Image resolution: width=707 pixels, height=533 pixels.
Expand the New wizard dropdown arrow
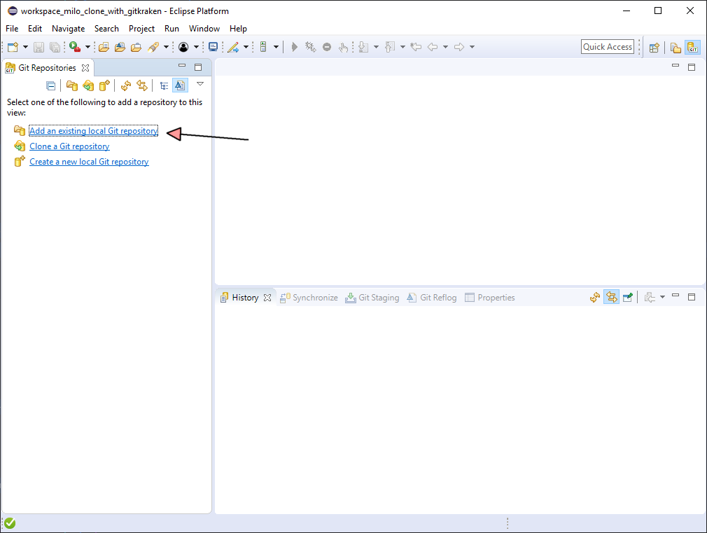[x=26, y=47]
